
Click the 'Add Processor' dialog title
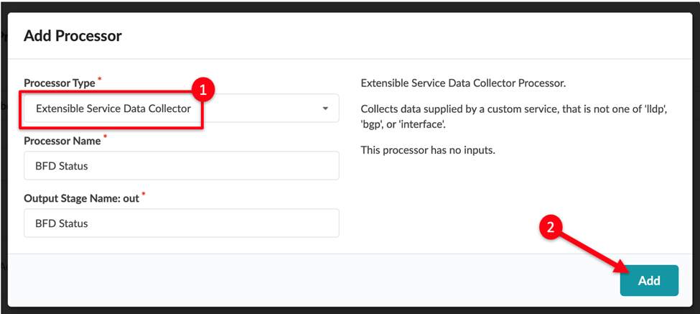(x=73, y=36)
